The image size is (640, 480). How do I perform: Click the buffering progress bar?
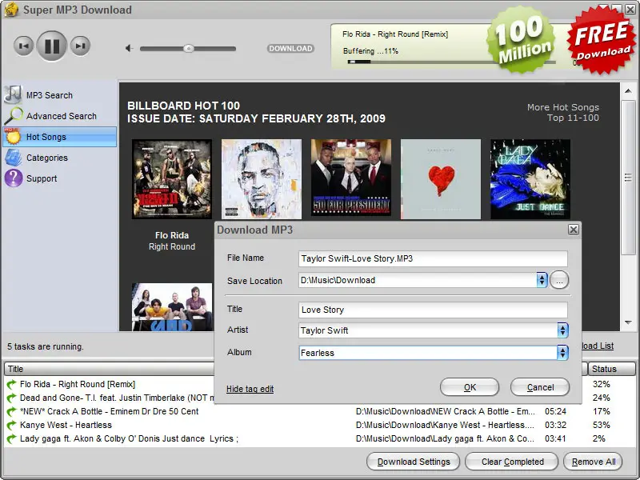coord(451,62)
